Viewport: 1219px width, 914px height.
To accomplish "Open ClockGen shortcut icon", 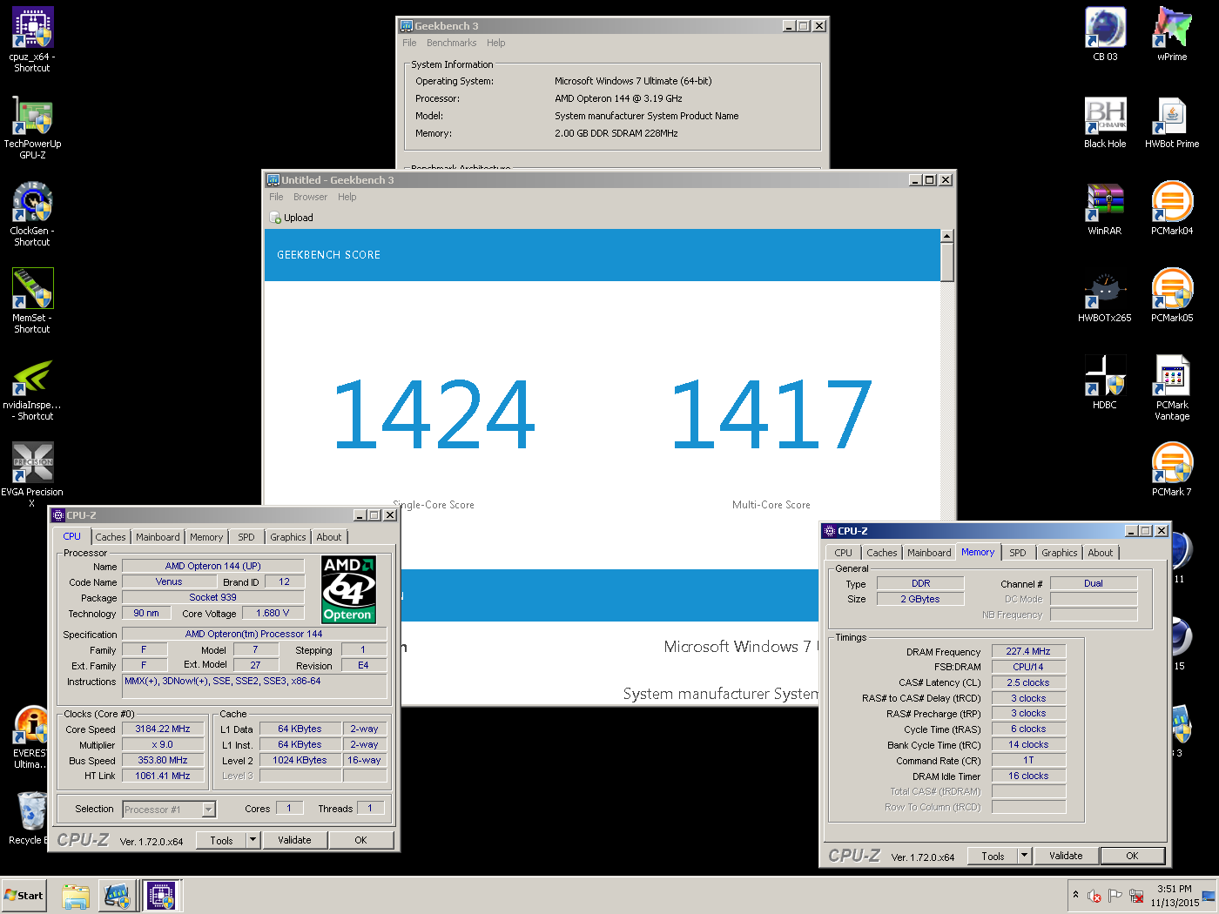I will pyautogui.click(x=32, y=213).
